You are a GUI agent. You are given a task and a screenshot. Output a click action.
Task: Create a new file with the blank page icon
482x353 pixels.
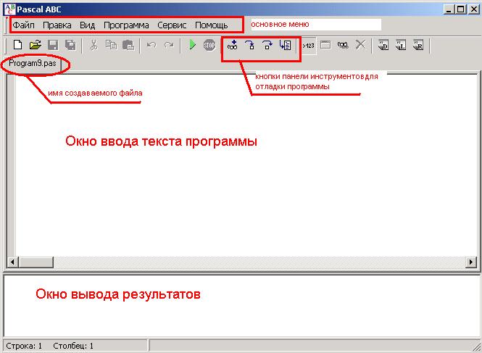18,45
